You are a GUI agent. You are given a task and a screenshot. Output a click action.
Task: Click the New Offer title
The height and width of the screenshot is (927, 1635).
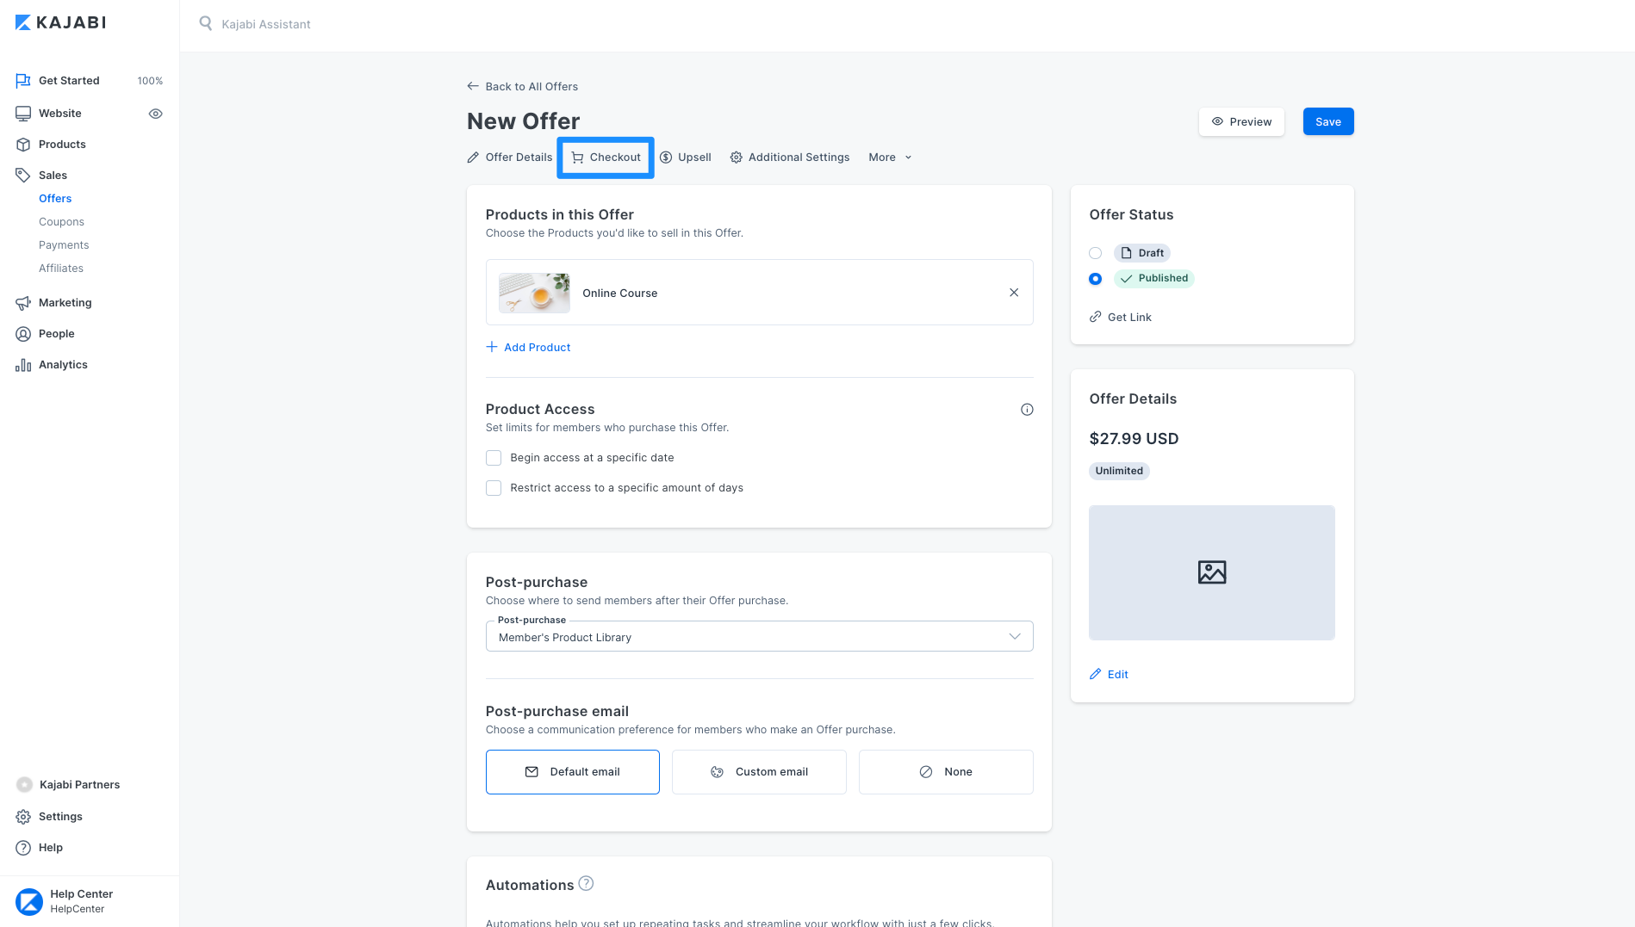pos(523,121)
